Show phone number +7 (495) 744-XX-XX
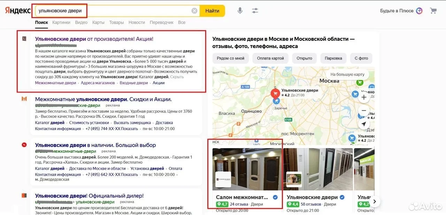This screenshot has width=446, height=215. [112, 129]
